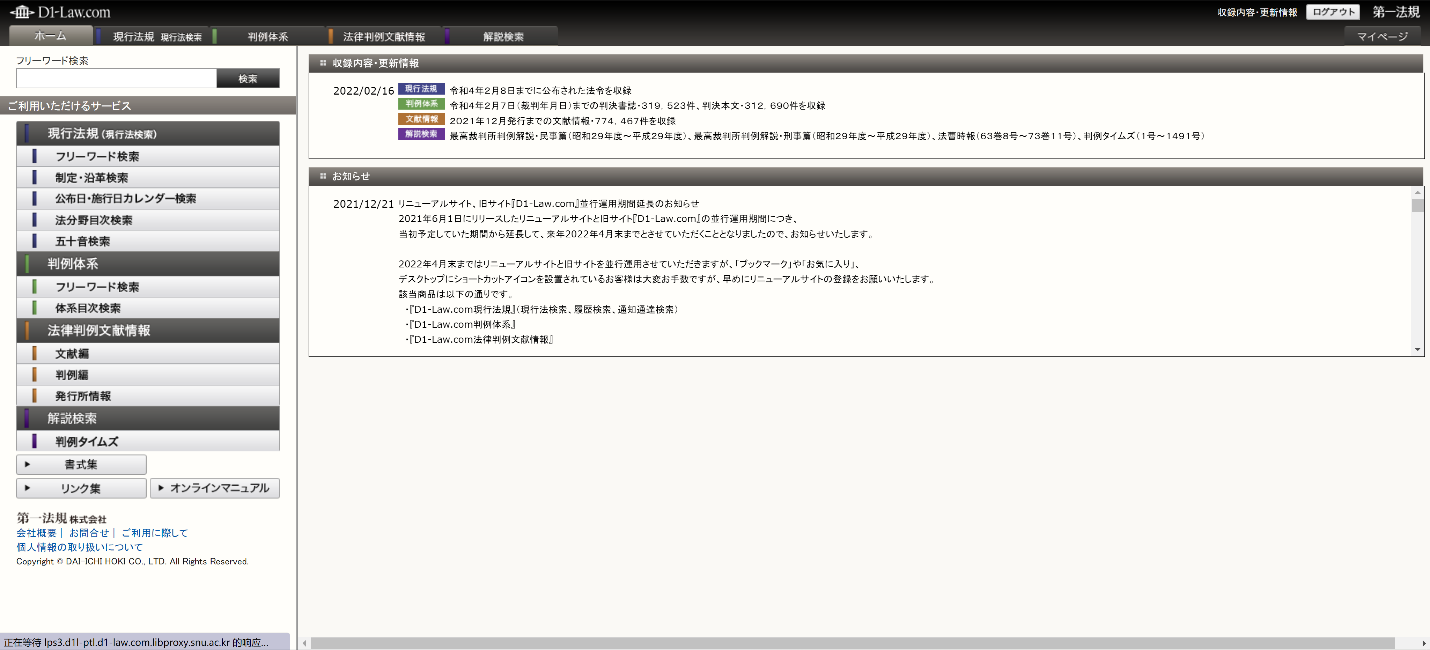Click the horizontal scrollbar at page bottom

853,643
